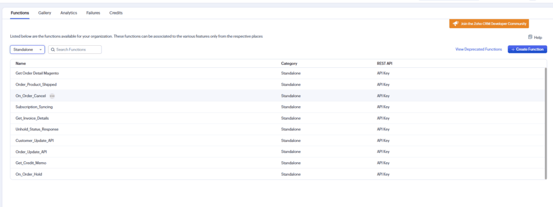
Task: Switch to the Gallery tab
Action: pos(45,13)
